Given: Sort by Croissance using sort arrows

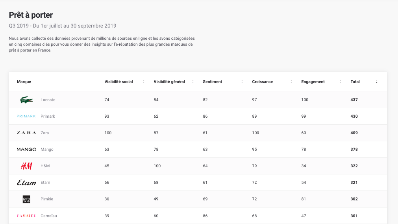Looking at the screenshot, I should [291, 82].
